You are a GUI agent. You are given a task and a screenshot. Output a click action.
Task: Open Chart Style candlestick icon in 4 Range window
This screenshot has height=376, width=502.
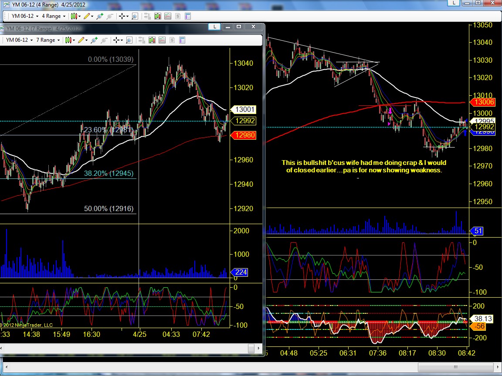pyautogui.click(x=74, y=16)
